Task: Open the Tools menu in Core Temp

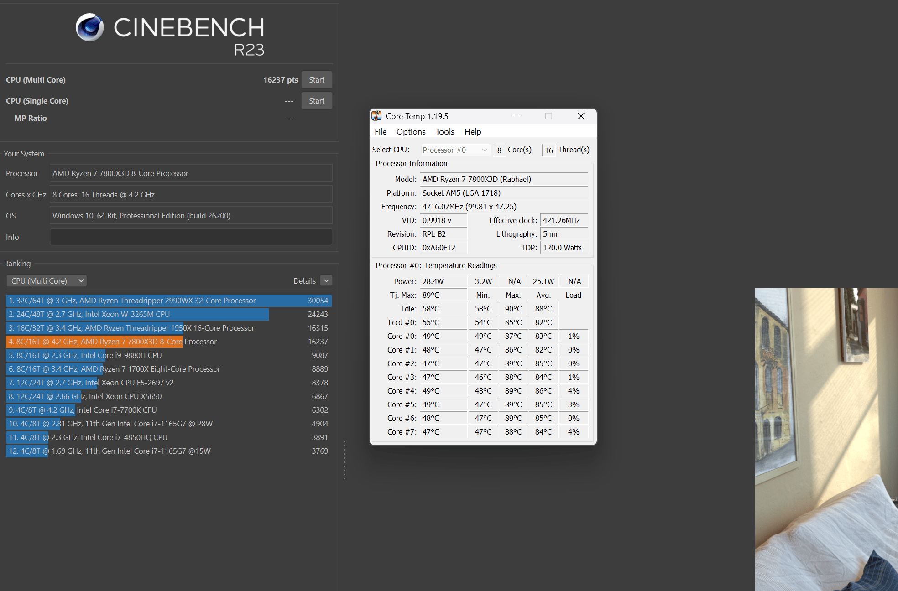Action: click(445, 132)
